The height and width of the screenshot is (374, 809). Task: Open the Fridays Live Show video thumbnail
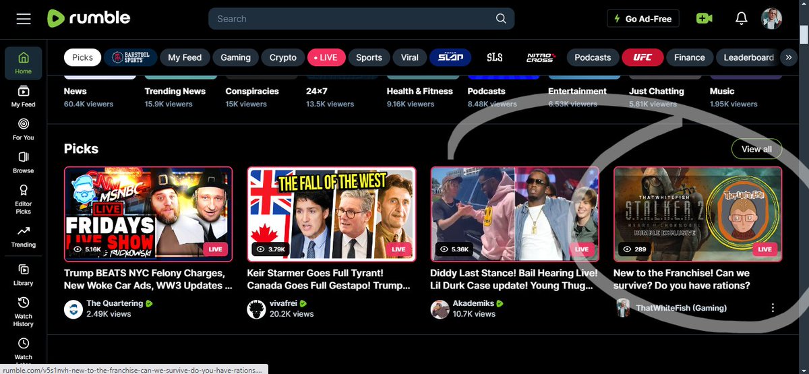point(148,214)
